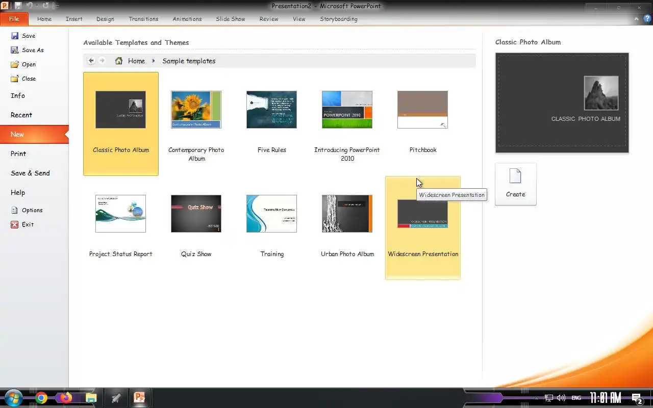Select the Introducing PowerPoint 2010 template
The height and width of the screenshot is (408, 653).
[347, 124]
